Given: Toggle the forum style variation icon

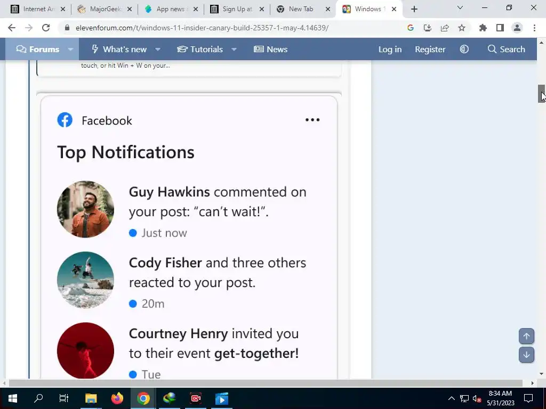Looking at the screenshot, I should pos(464,49).
